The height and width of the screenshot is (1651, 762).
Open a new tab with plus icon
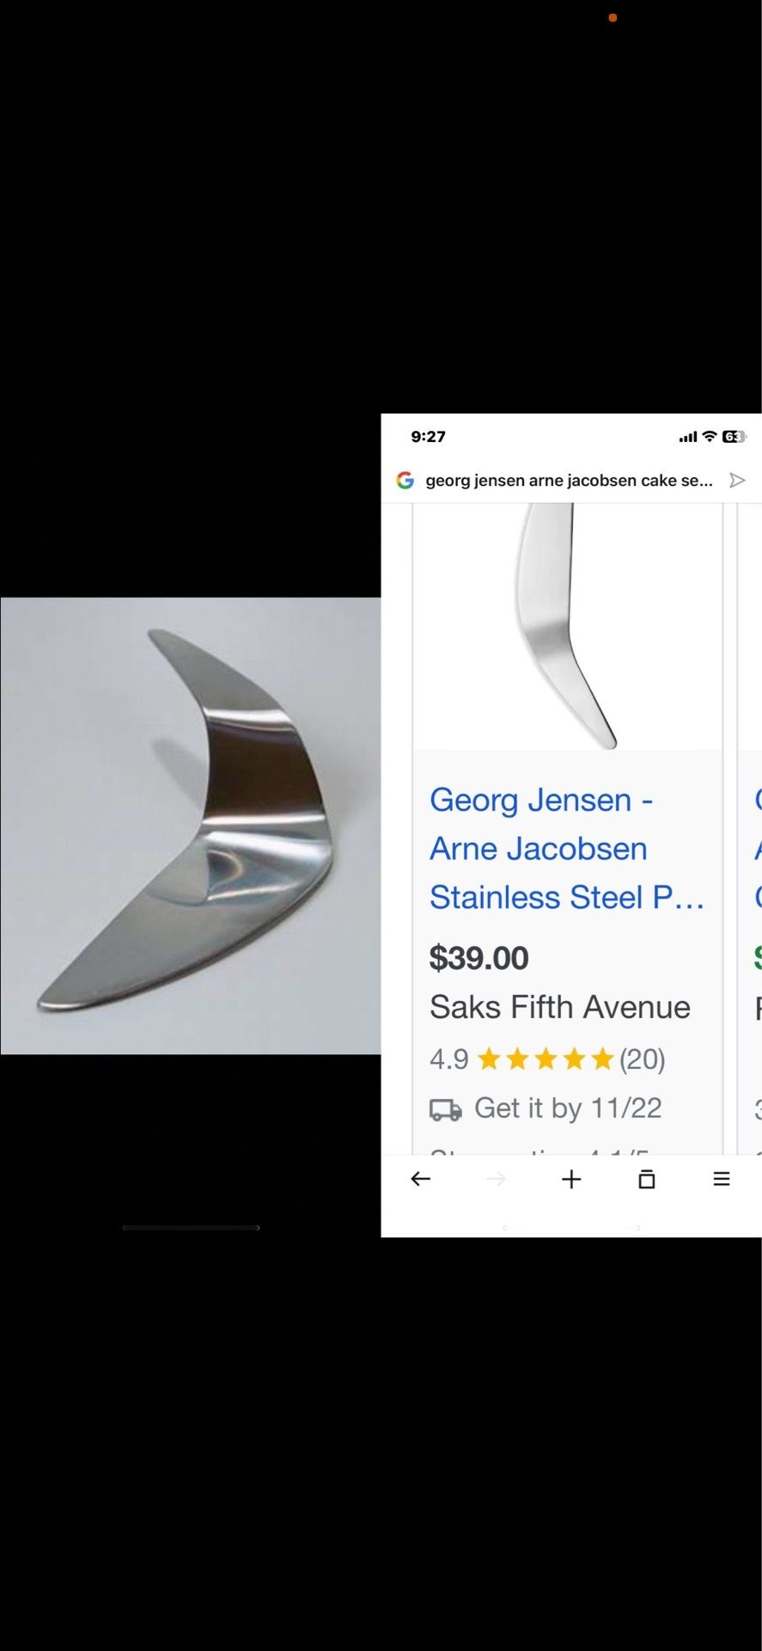(x=571, y=1179)
